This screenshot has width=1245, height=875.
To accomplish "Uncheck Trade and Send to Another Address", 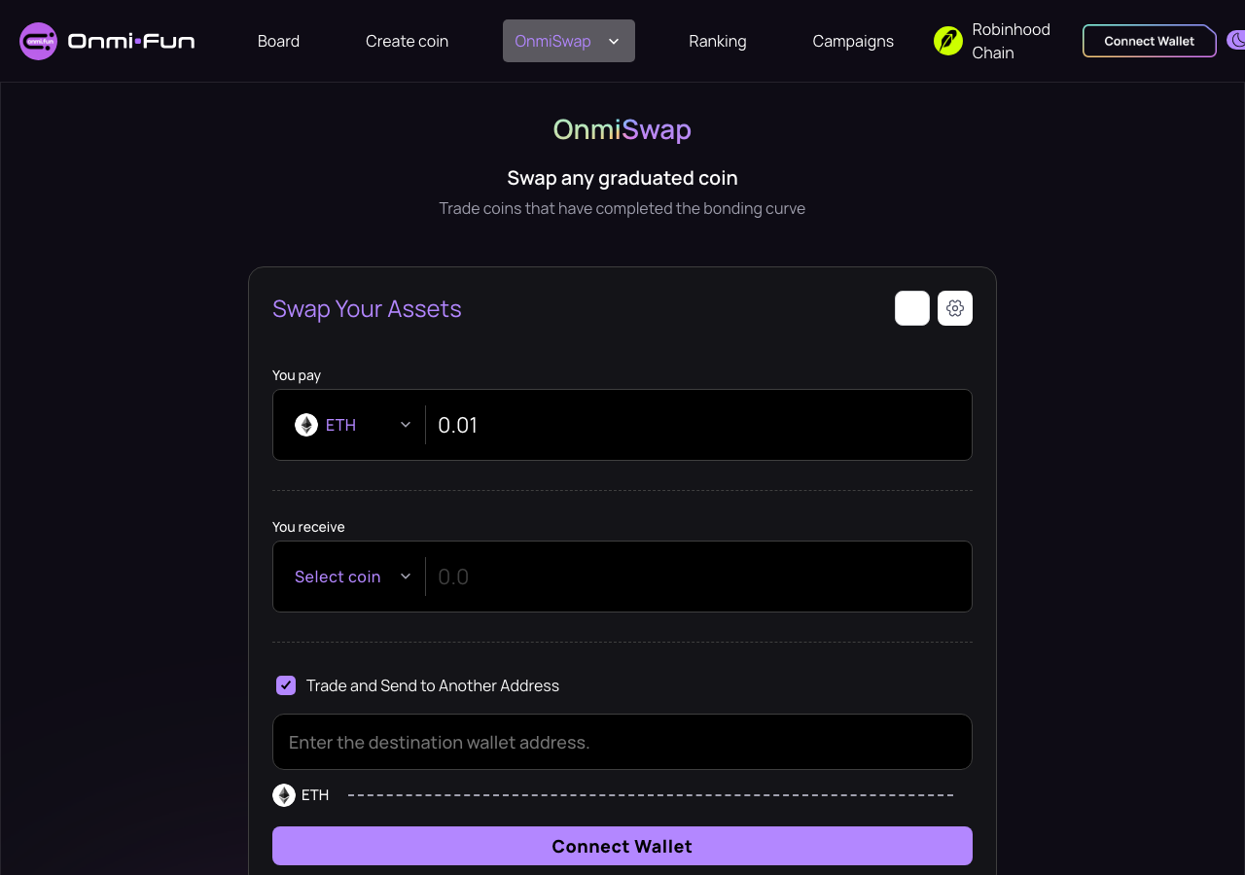I will 286,685.
